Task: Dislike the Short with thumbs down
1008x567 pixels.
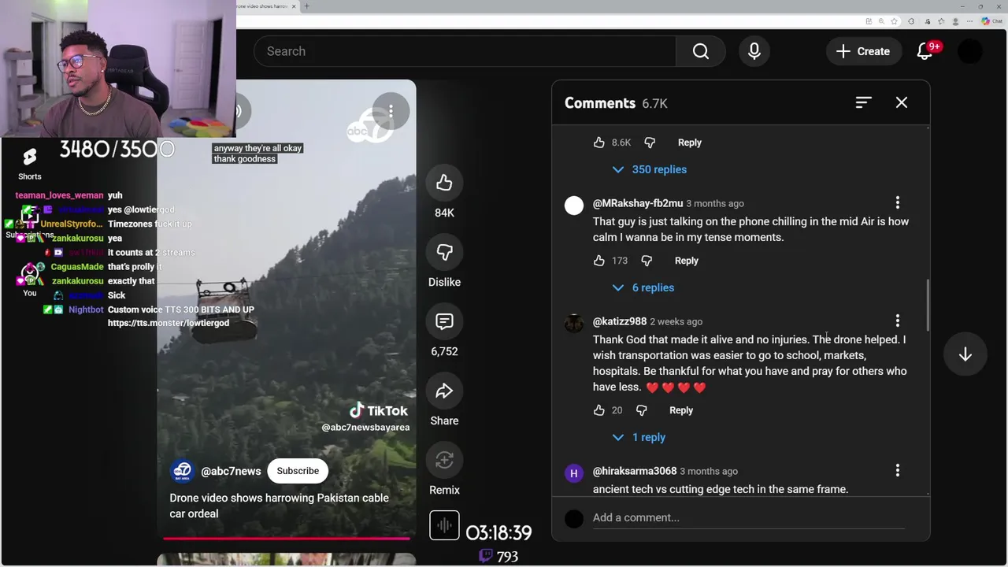Action: point(444,252)
